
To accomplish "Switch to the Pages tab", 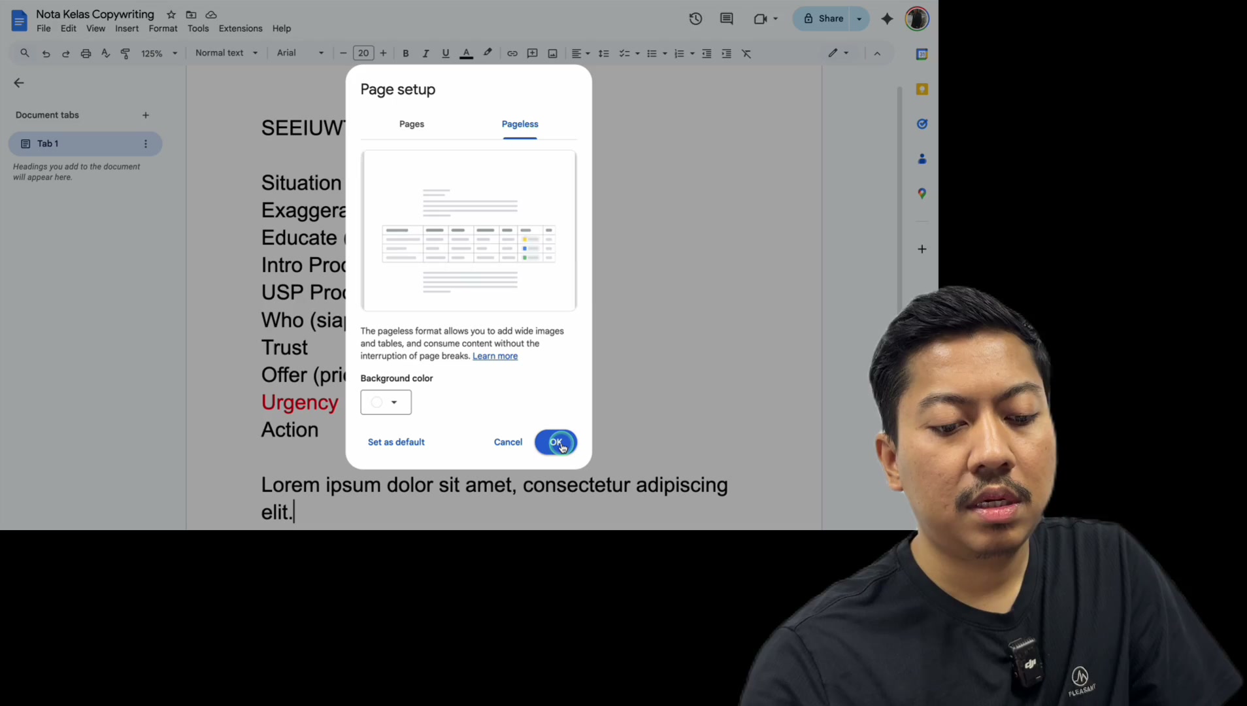I will click(x=412, y=124).
